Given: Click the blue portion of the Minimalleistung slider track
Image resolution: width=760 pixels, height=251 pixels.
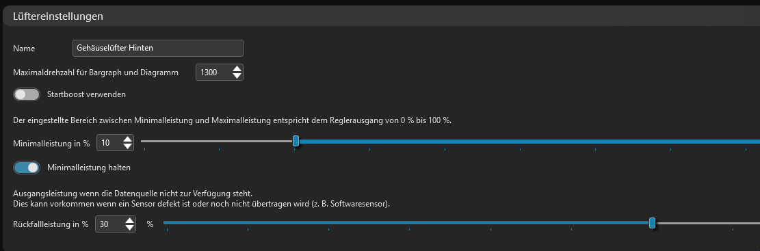Looking at the screenshot, I should 529,142.
